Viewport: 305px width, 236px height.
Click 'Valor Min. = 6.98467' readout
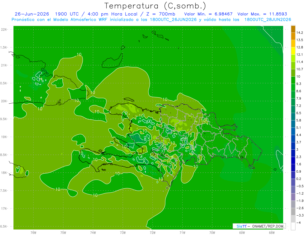[208, 14]
